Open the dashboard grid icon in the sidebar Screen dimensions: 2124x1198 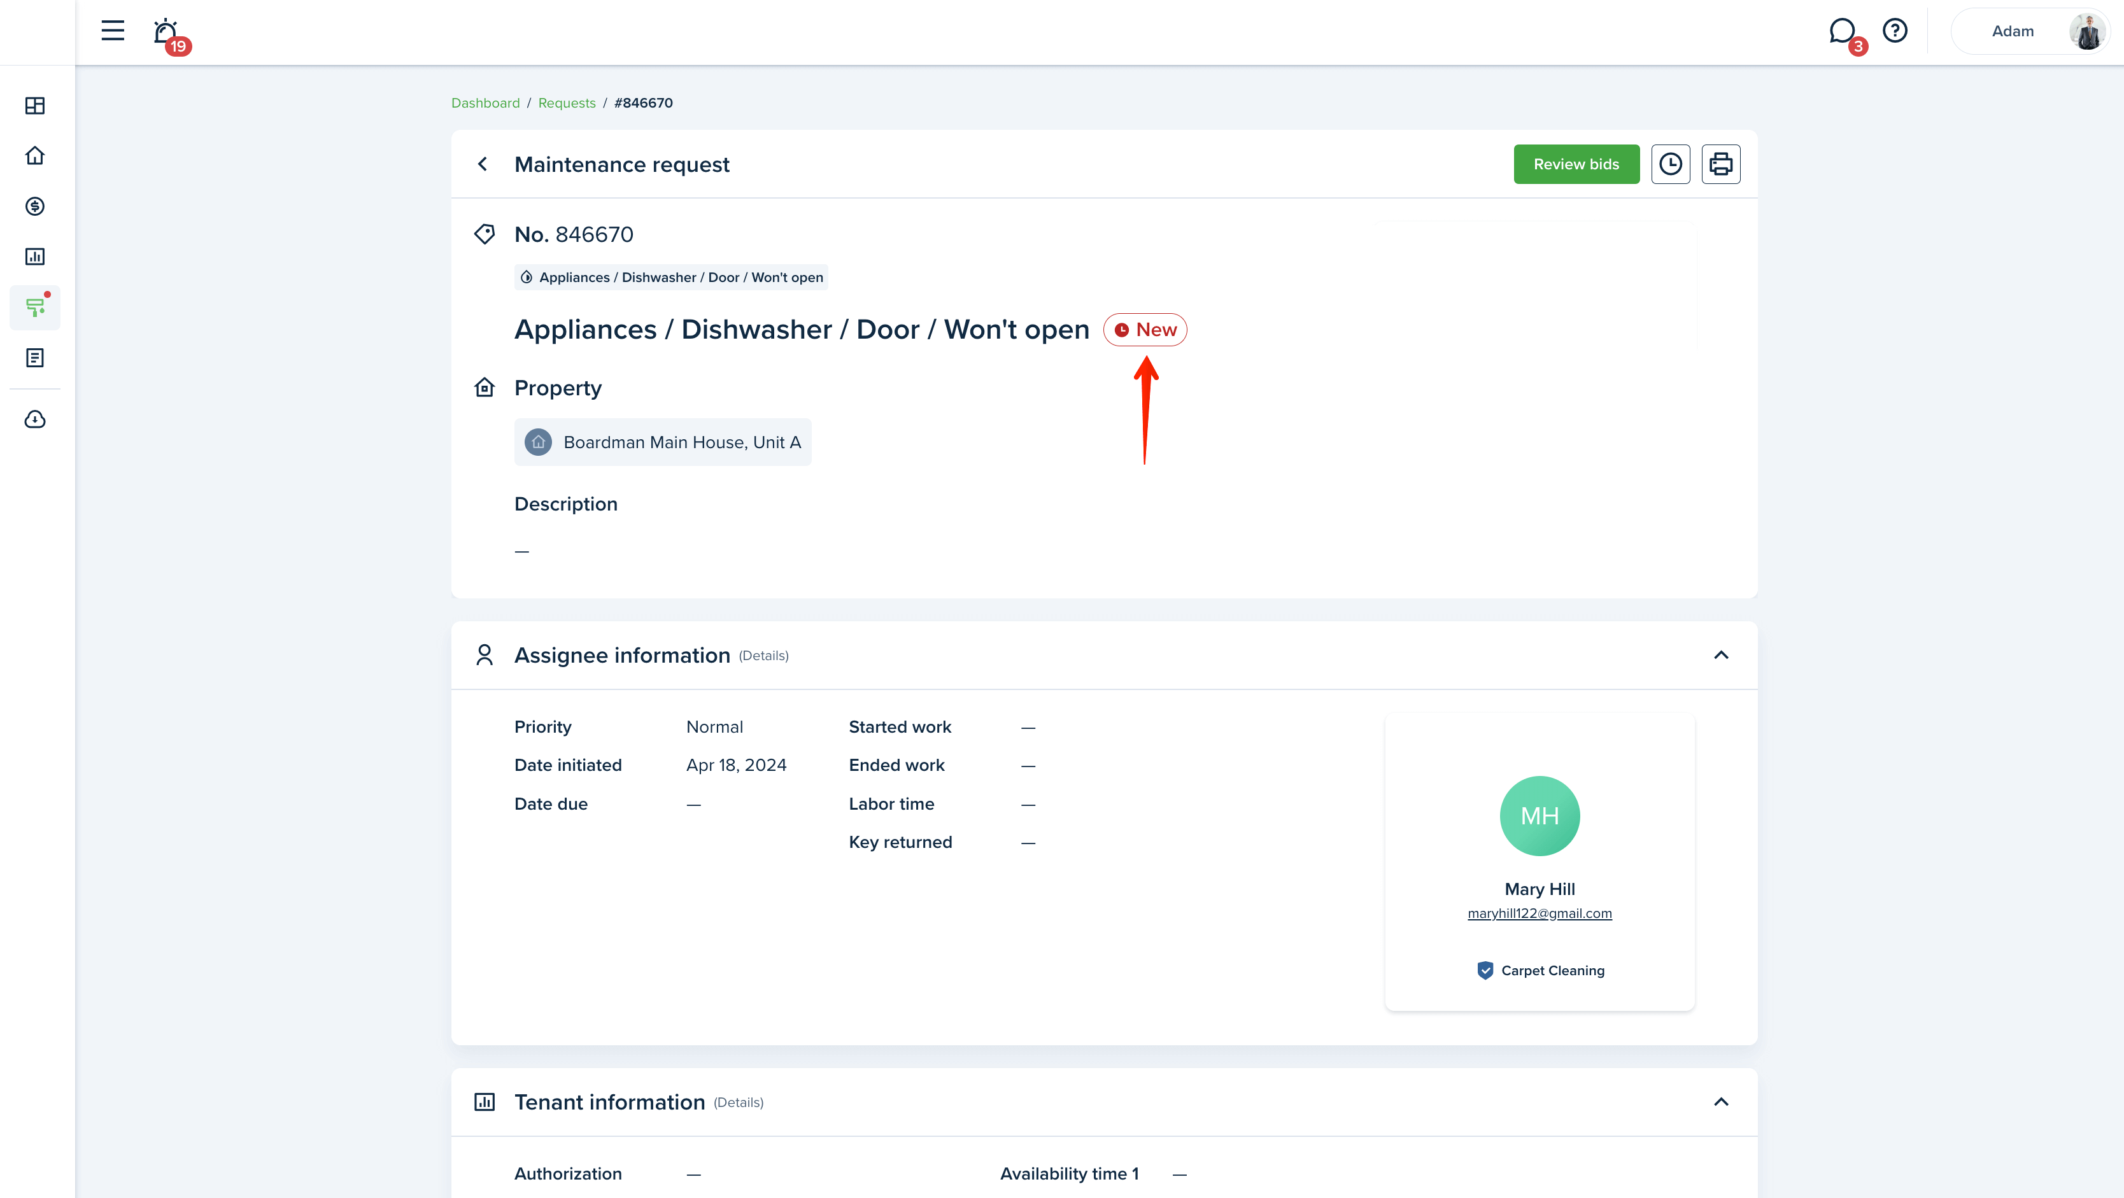[34, 106]
